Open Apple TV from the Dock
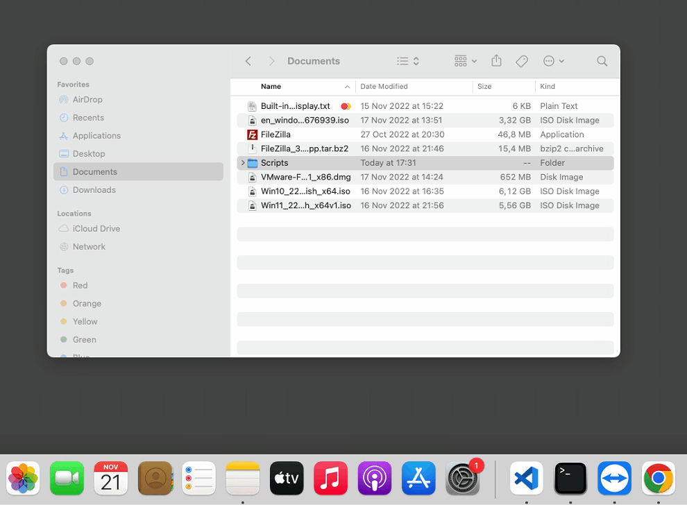The image size is (687, 505). (287, 478)
